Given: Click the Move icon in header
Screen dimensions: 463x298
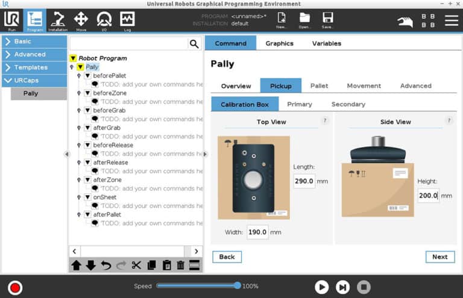Looking at the screenshot, I should [81, 20].
